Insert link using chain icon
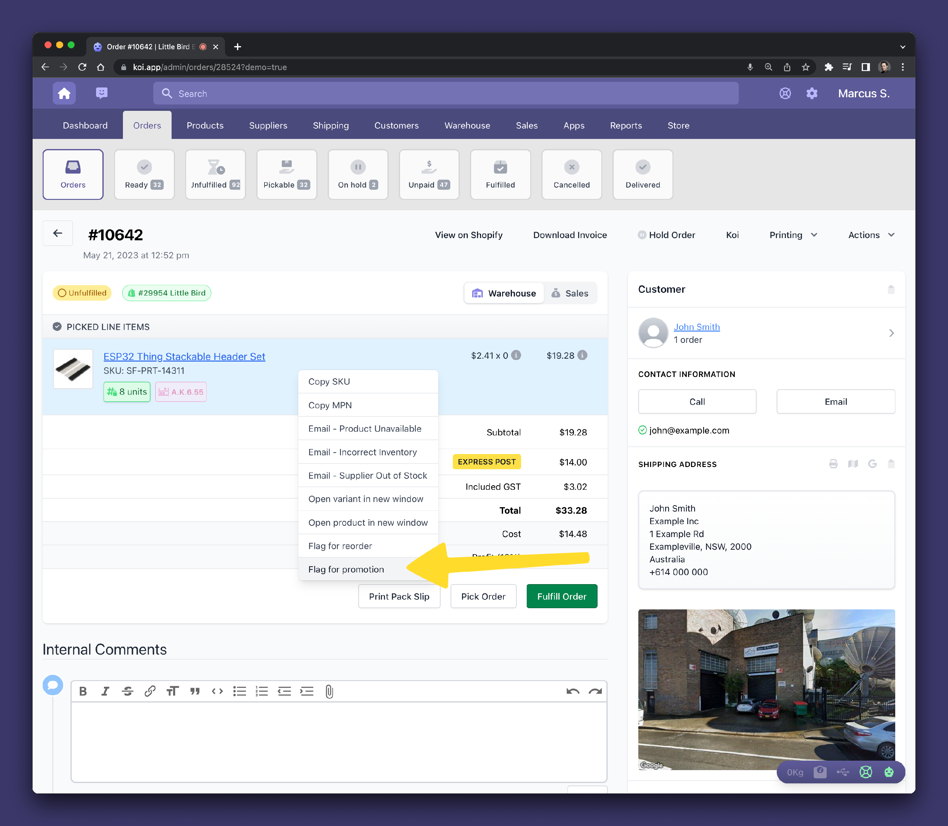 [x=150, y=691]
